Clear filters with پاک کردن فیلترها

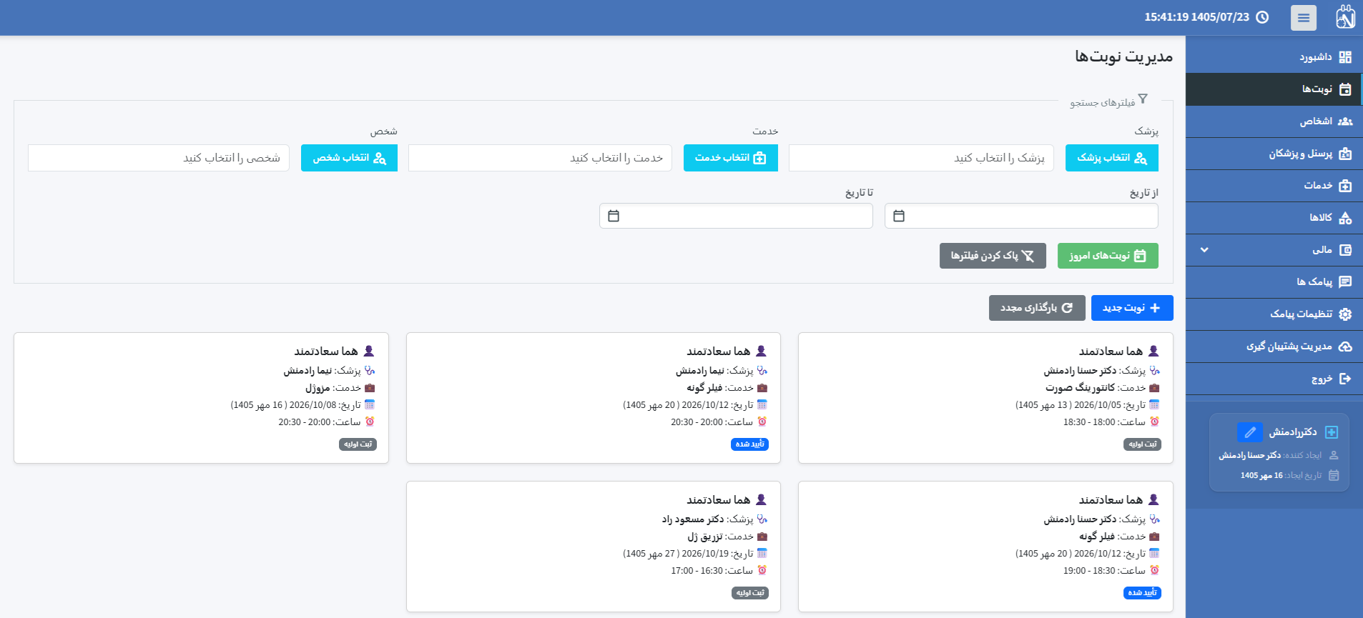tap(993, 256)
